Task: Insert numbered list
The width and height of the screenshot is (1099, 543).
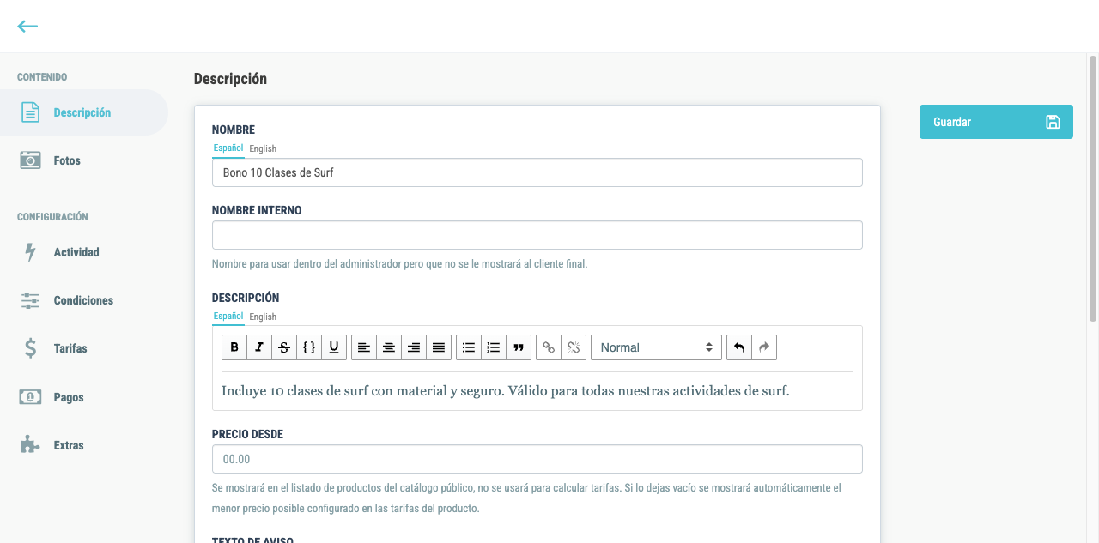Action: pyautogui.click(x=494, y=347)
